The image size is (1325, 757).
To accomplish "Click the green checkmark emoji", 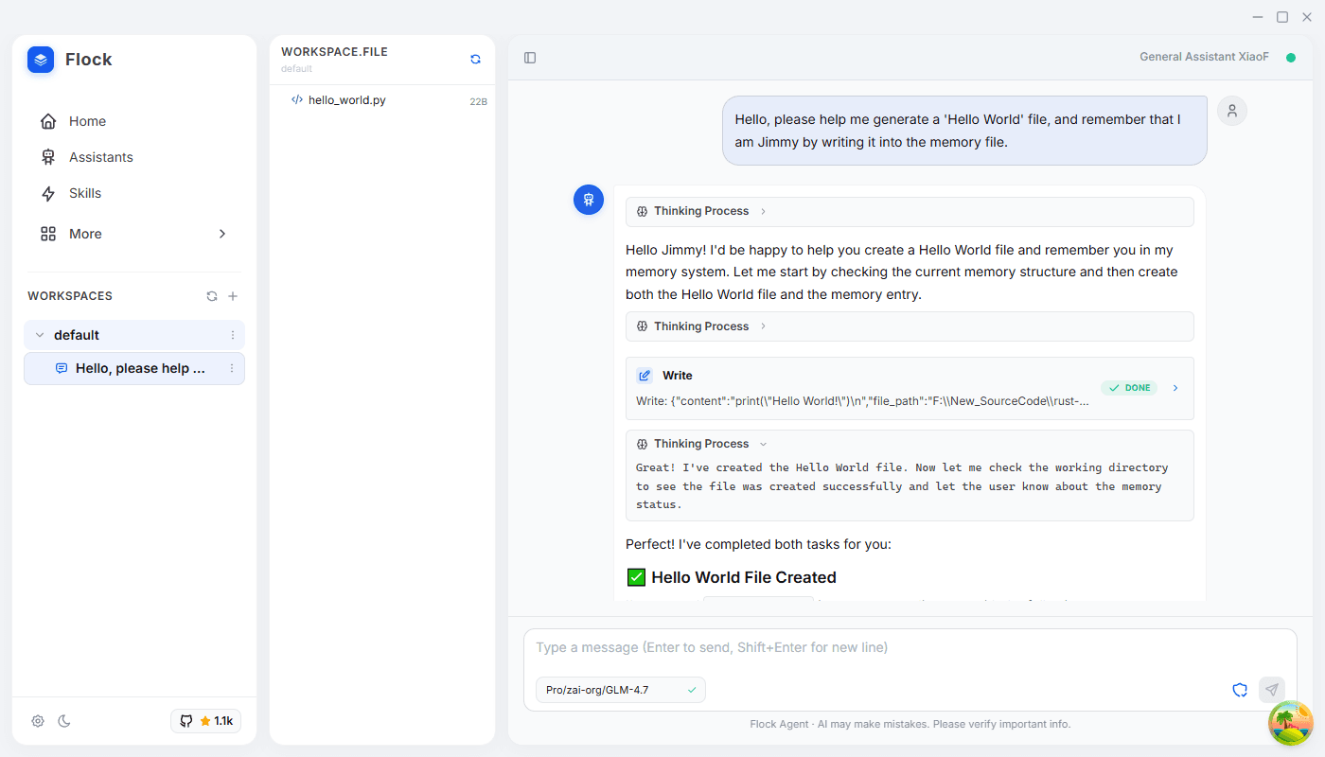I will (x=636, y=577).
